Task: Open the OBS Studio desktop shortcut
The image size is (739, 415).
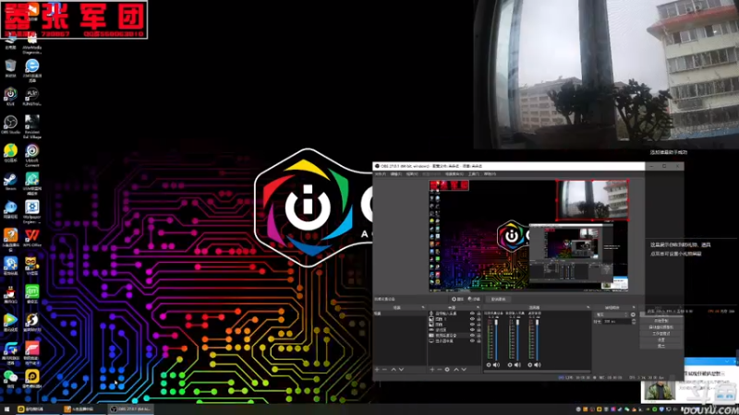Action: point(10,123)
